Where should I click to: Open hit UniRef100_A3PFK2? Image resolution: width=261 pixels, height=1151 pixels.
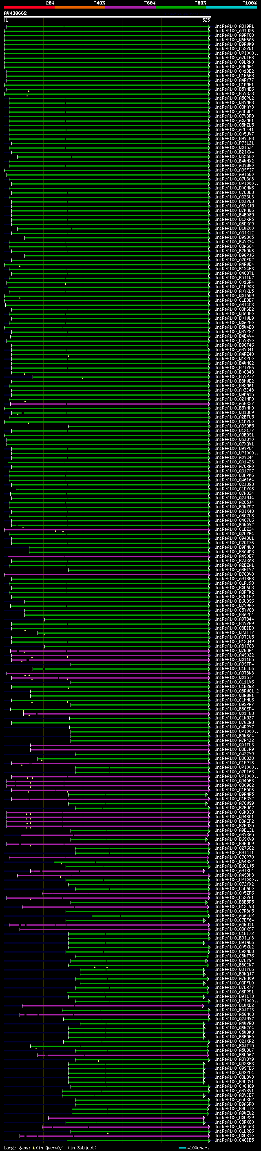pos(234,592)
